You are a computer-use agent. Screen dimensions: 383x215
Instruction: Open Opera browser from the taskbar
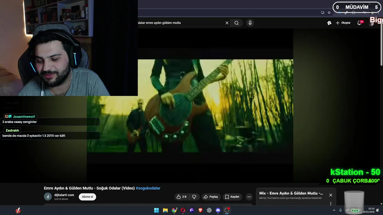(183, 210)
